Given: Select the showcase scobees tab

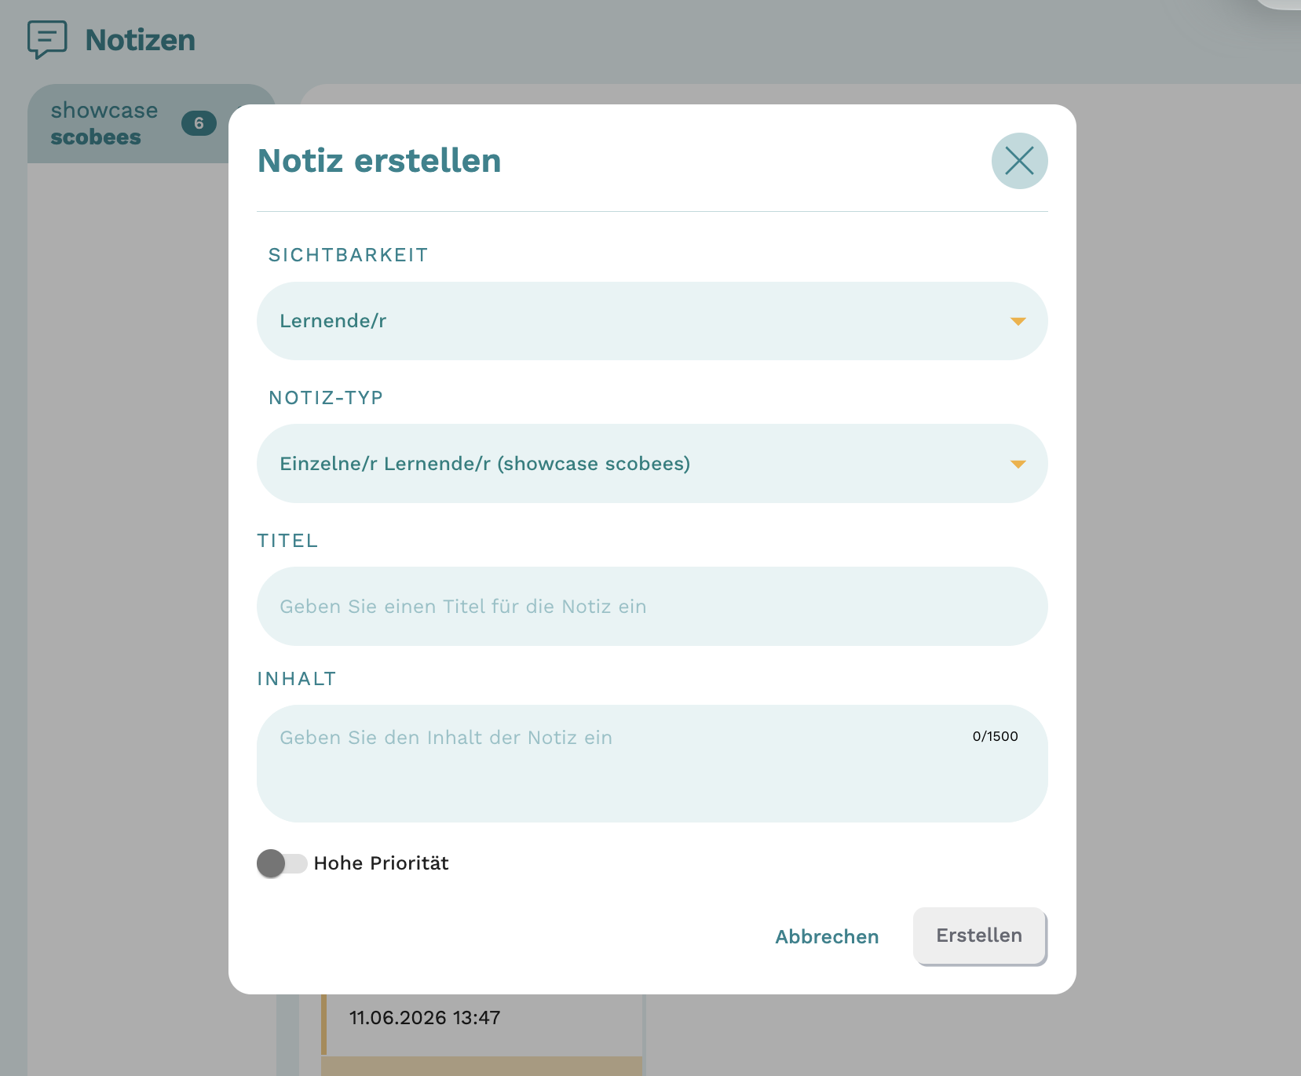Looking at the screenshot, I should pyautogui.click(x=130, y=124).
